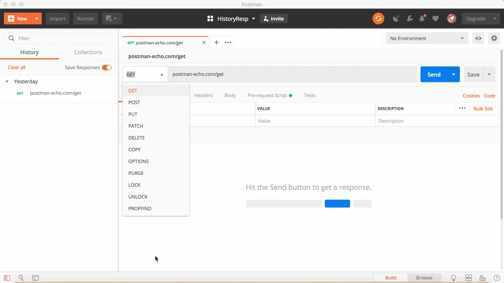Click Clear all history link
The width and height of the screenshot is (504, 283).
pyautogui.click(x=17, y=68)
